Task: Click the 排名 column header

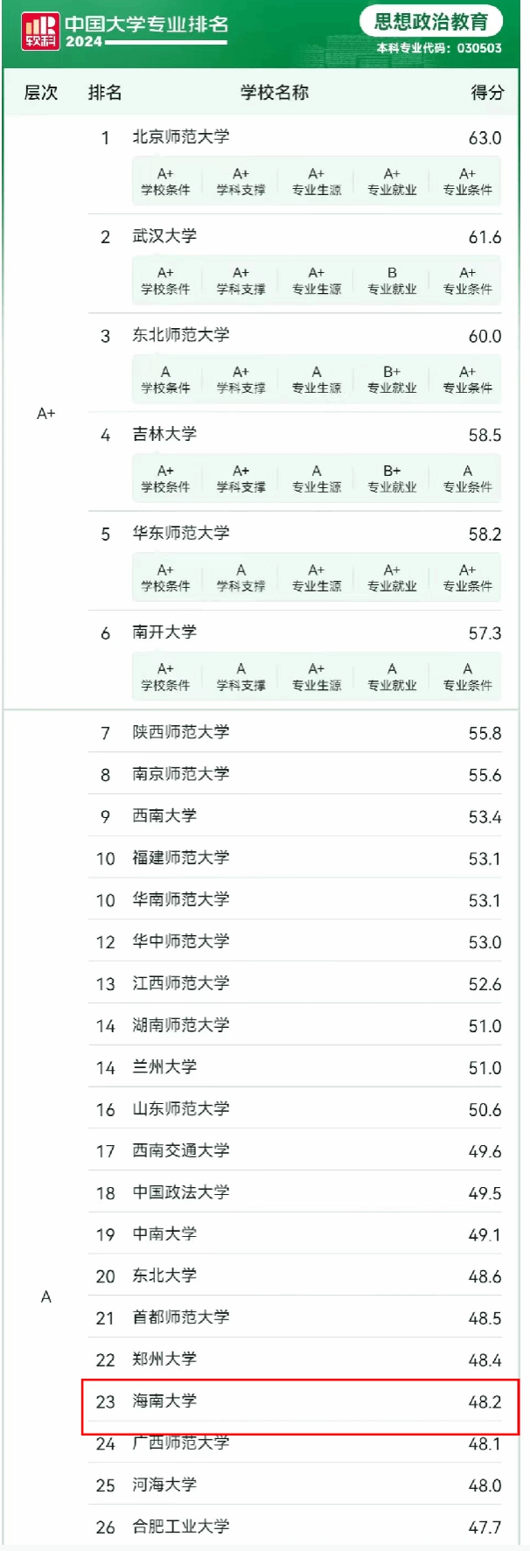Action: tap(105, 93)
